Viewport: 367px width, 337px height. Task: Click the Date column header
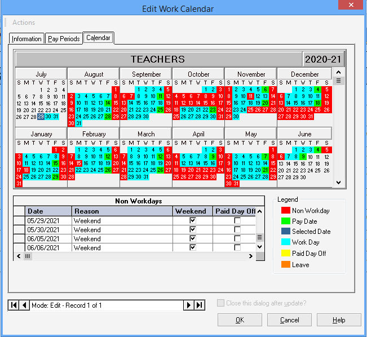pyautogui.click(x=48, y=211)
